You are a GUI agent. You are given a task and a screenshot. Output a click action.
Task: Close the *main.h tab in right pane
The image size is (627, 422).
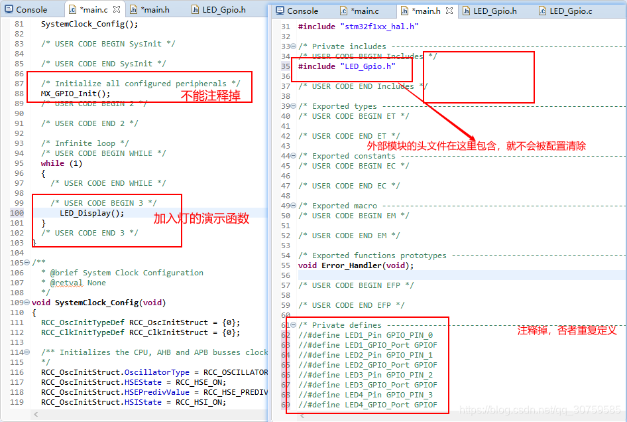(x=449, y=11)
